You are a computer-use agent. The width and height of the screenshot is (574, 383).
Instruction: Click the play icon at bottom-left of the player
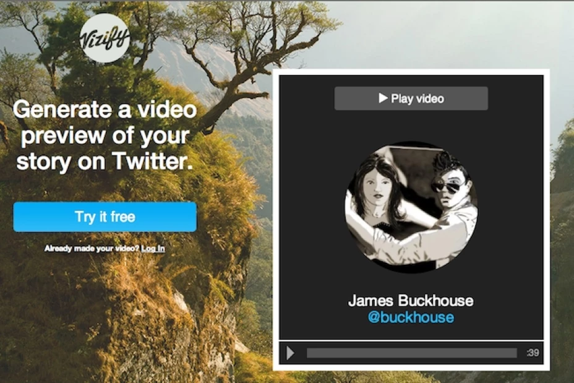click(x=291, y=353)
